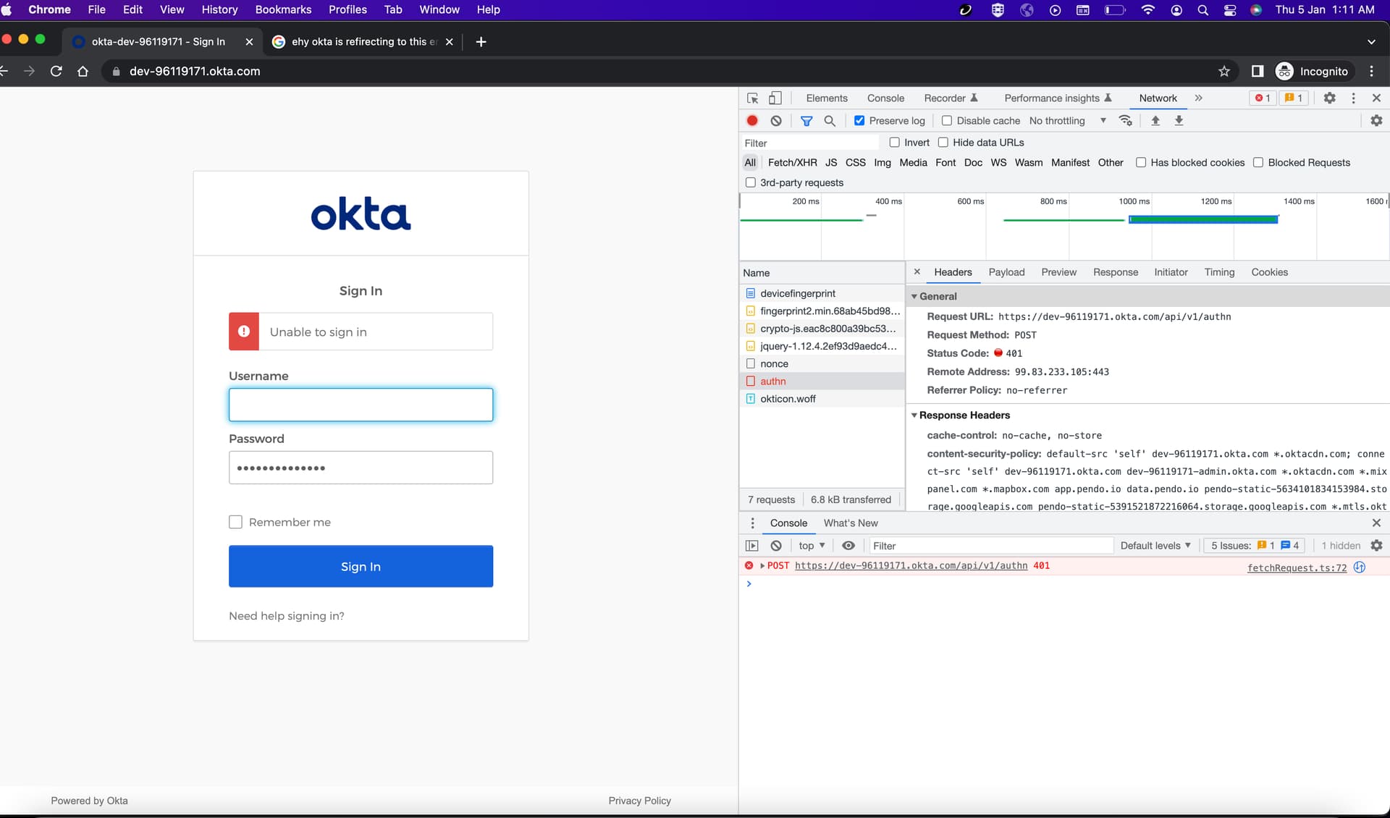This screenshot has height=818, width=1390.
Task: Enable the Disable cache checkbox
Action: coord(946,121)
